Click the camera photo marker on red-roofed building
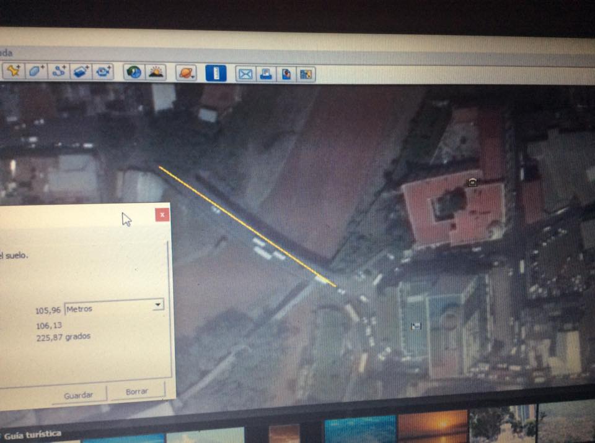 pos(473,181)
